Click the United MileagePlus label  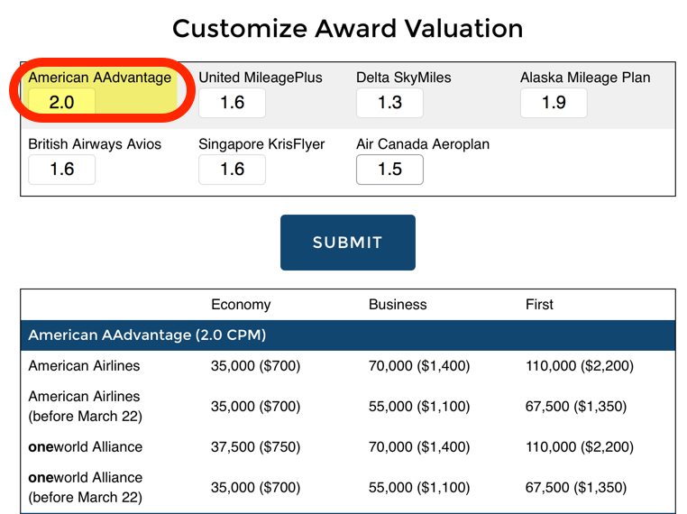coord(261,78)
